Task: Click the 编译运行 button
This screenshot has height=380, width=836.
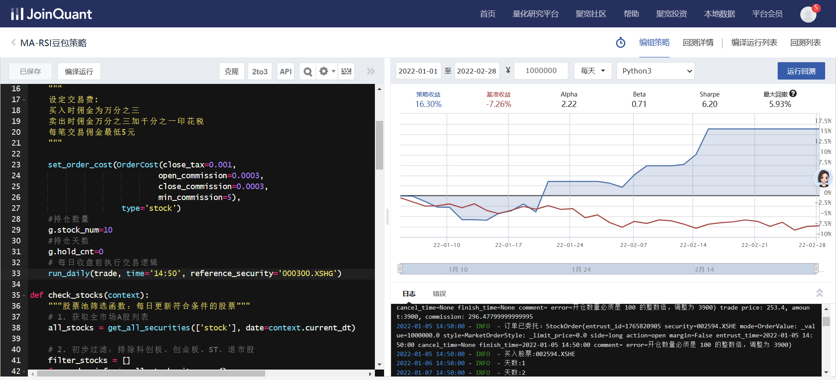Action: click(79, 71)
